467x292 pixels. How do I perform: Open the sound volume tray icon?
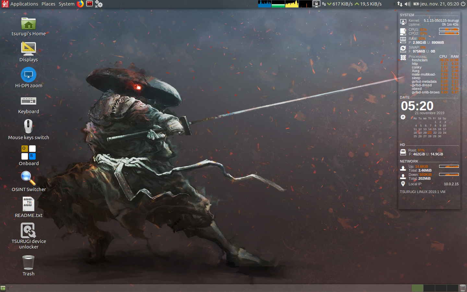coord(408,4)
